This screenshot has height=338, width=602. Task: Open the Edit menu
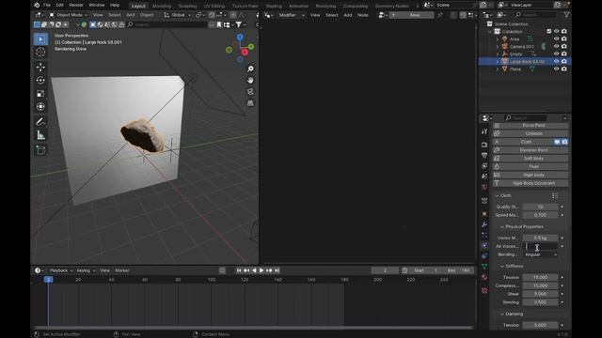(x=60, y=5)
